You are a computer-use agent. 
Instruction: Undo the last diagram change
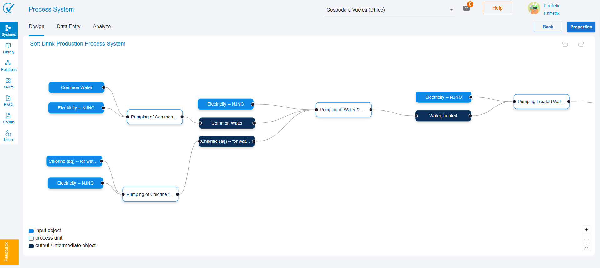point(565,44)
